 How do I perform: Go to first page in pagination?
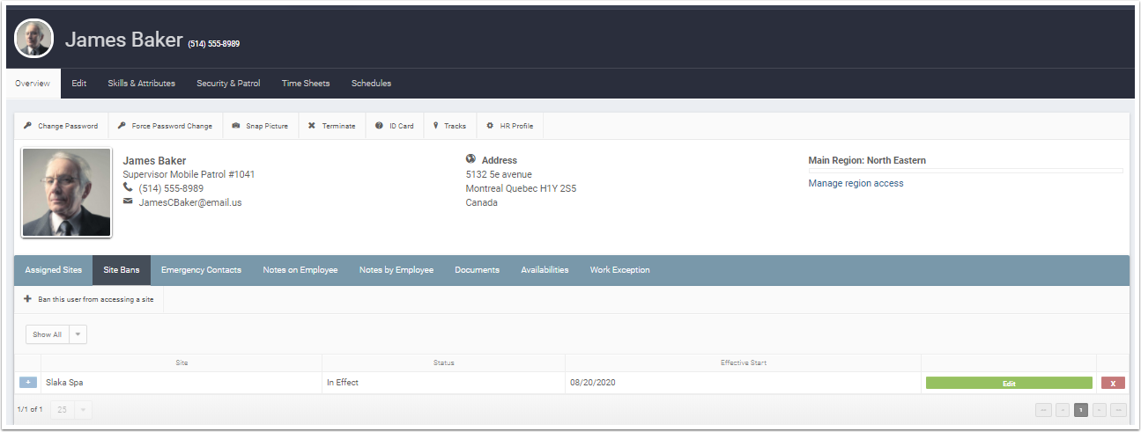1044,410
